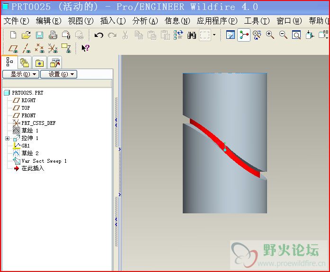The image size is (330, 272).
Task: Refit model to screen icon
Action: pyautogui.click(x=296, y=35)
